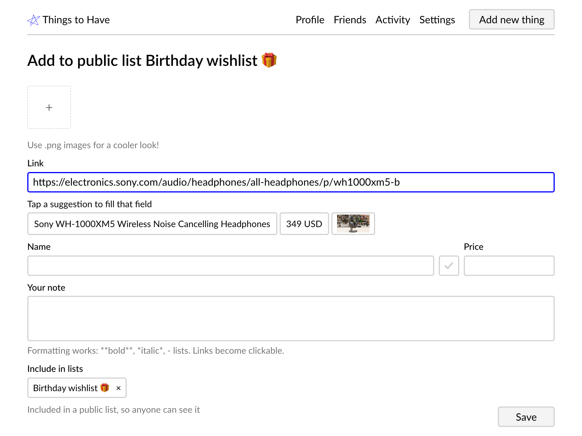Screen dimensions: 582x436
Task: Click the Name input field
Action: (230, 266)
